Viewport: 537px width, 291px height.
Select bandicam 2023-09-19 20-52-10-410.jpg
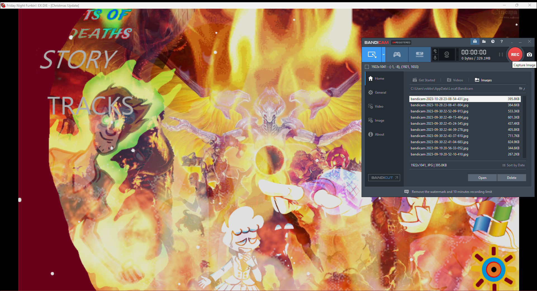click(465, 154)
